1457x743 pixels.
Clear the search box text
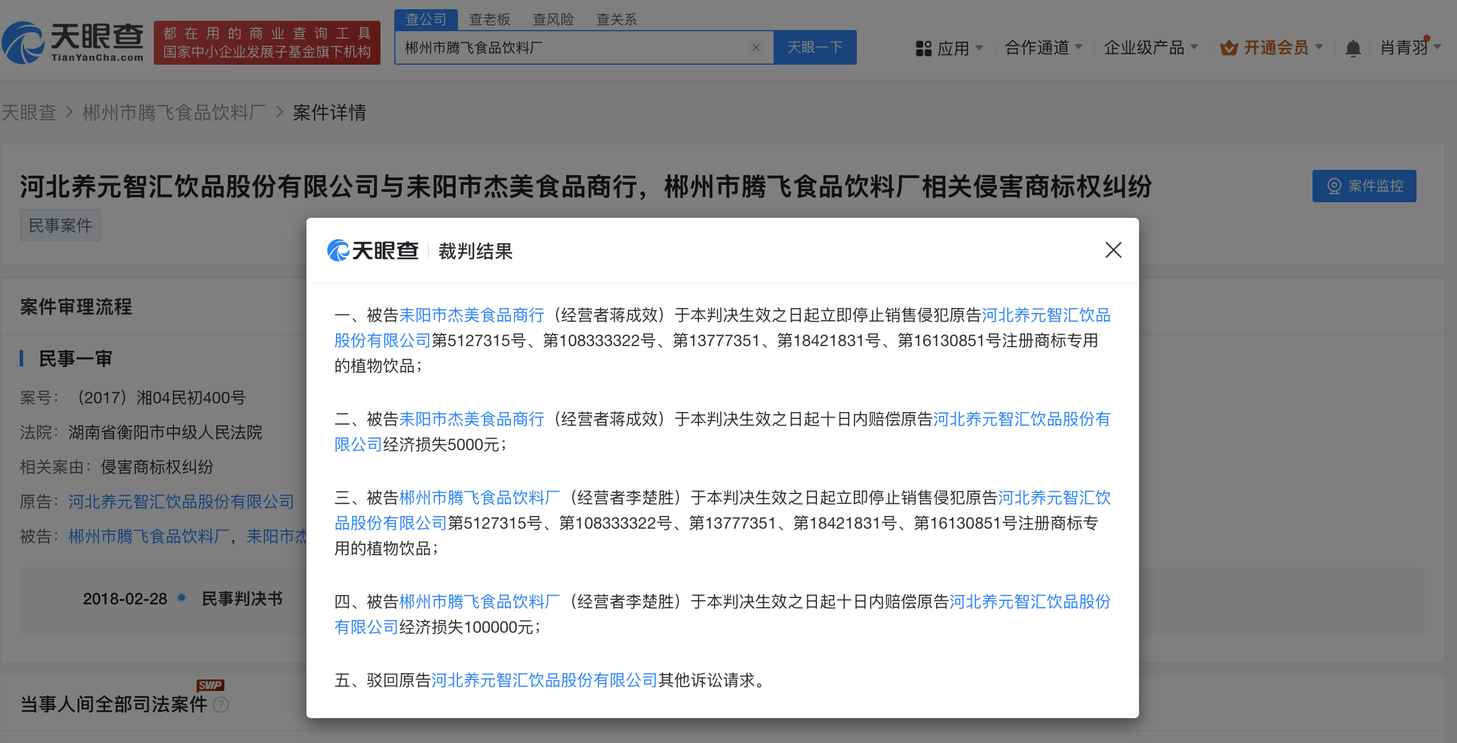pos(756,47)
